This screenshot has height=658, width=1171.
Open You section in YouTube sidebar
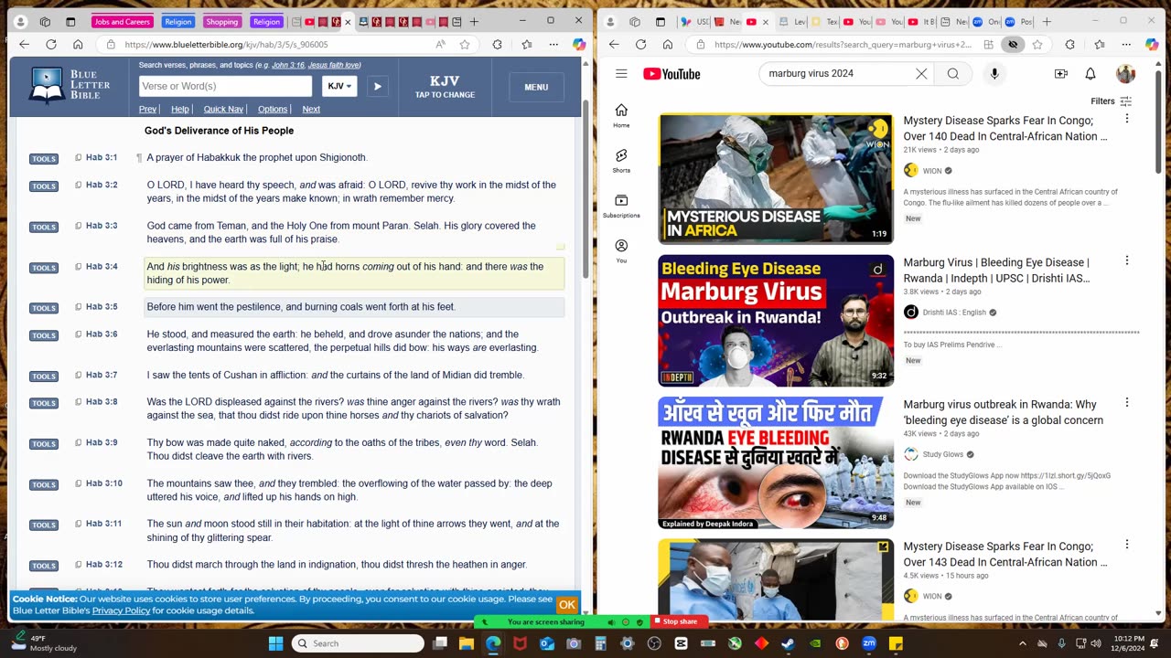click(x=621, y=251)
